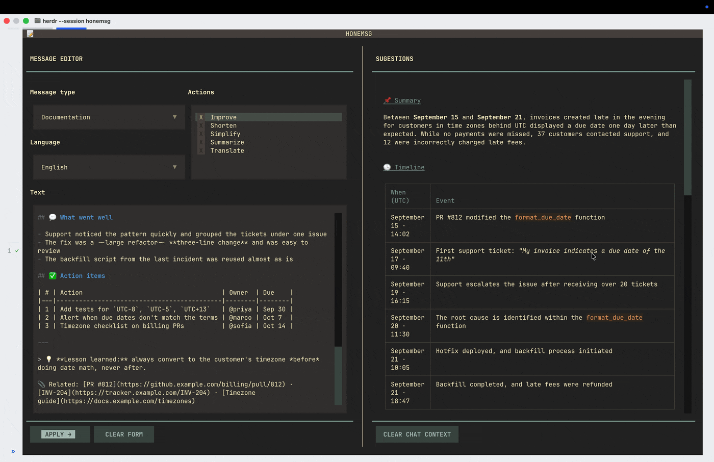Click the double chevron icon at bottom left
714x462 pixels.
(x=13, y=451)
